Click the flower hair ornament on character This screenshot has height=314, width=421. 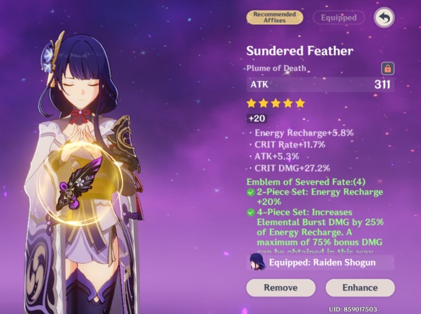pos(48,59)
